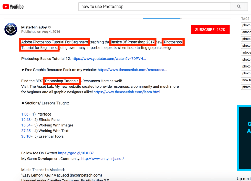
Task: Jump to the 27:25 Working With Text timestamp
Action: (x=26, y=131)
